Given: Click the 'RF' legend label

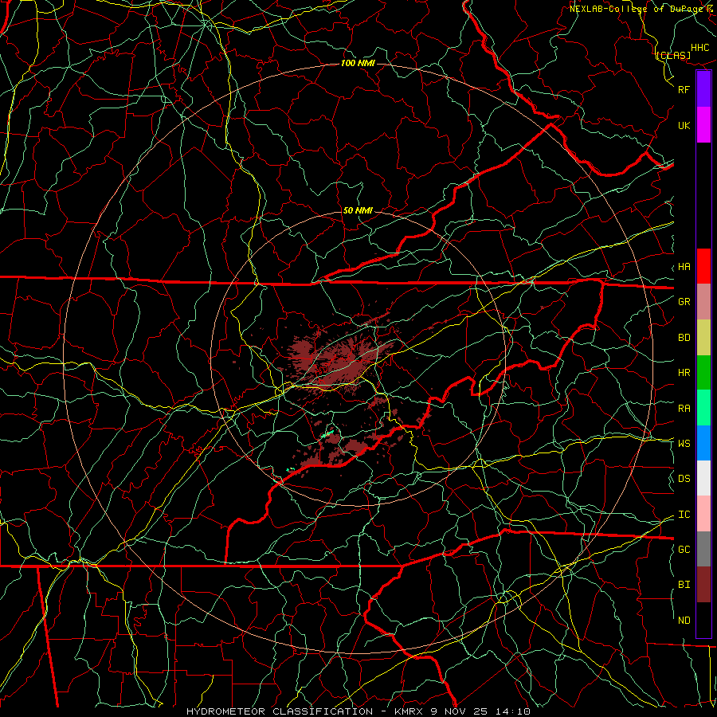Looking at the screenshot, I should tap(684, 89).
